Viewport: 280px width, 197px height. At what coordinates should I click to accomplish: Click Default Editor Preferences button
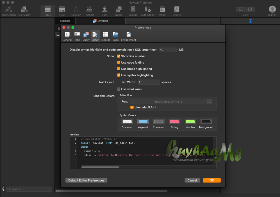86,180
